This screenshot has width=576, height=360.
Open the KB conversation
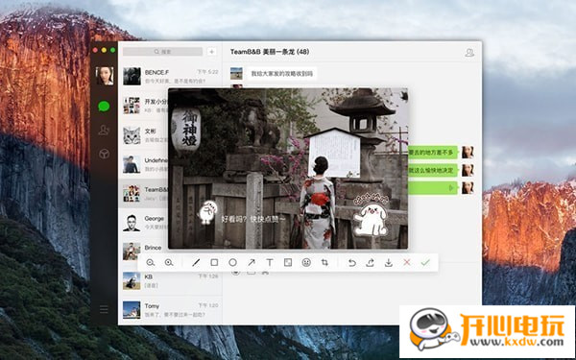170,280
